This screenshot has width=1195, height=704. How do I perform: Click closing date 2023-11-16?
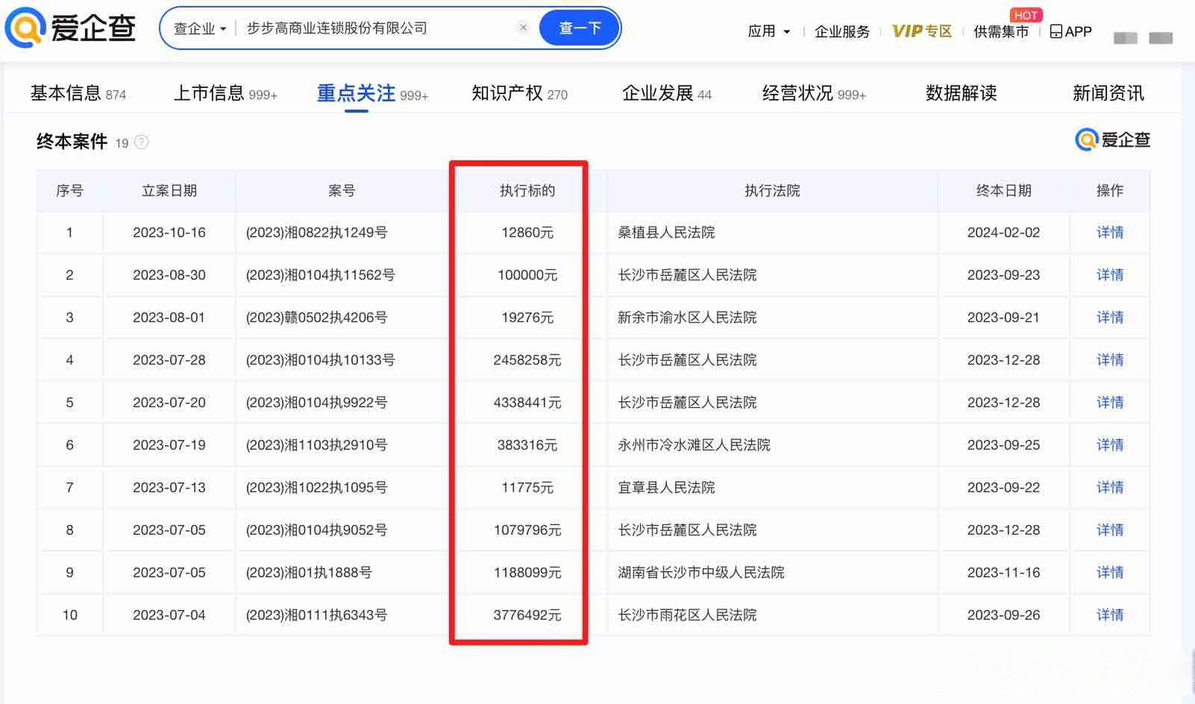pos(1004,572)
